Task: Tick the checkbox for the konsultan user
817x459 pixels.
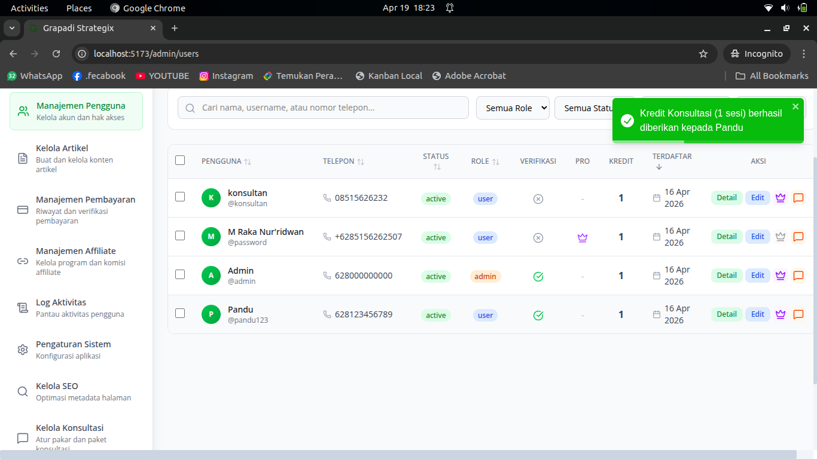Action: click(180, 197)
